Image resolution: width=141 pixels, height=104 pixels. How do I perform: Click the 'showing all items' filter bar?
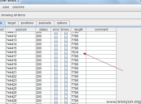(70, 15)
